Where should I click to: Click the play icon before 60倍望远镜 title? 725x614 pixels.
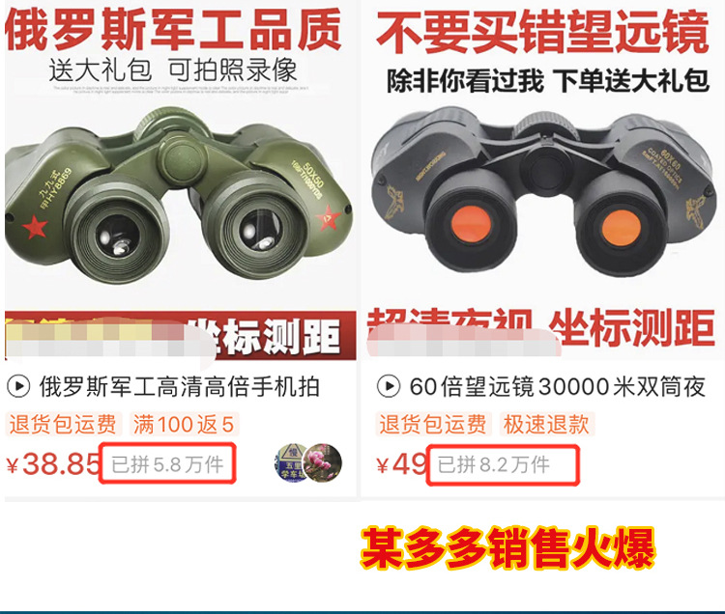389,386
